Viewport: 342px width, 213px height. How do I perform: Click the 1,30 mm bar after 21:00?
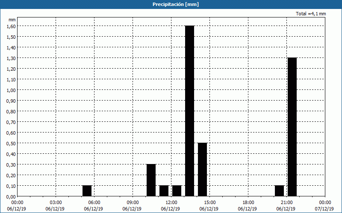292,127
